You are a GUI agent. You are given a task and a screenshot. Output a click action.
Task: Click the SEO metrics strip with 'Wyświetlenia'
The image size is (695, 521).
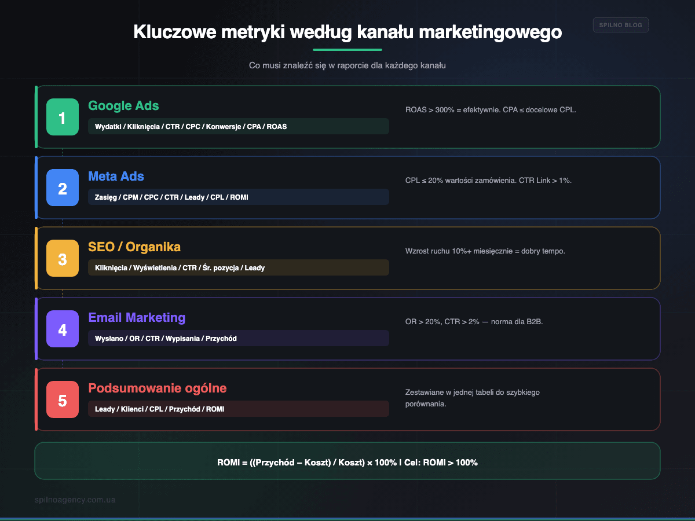[x=239, y=267]
